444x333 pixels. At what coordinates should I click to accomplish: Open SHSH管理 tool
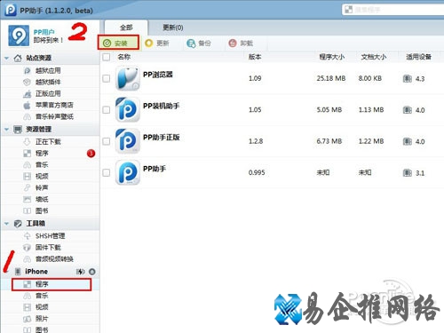point(50,236)
